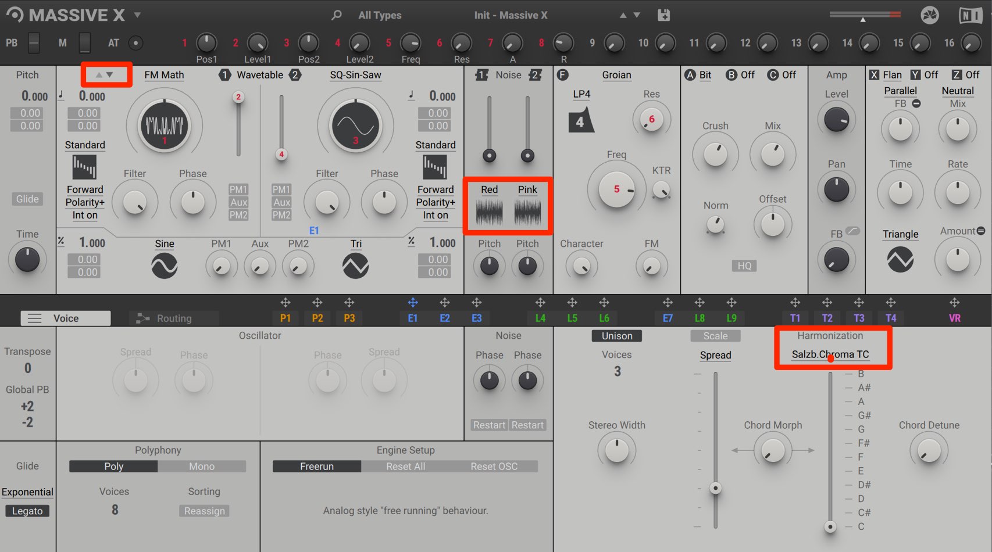
Task: Click the search magnifier icon
Action: pos(336,15)
